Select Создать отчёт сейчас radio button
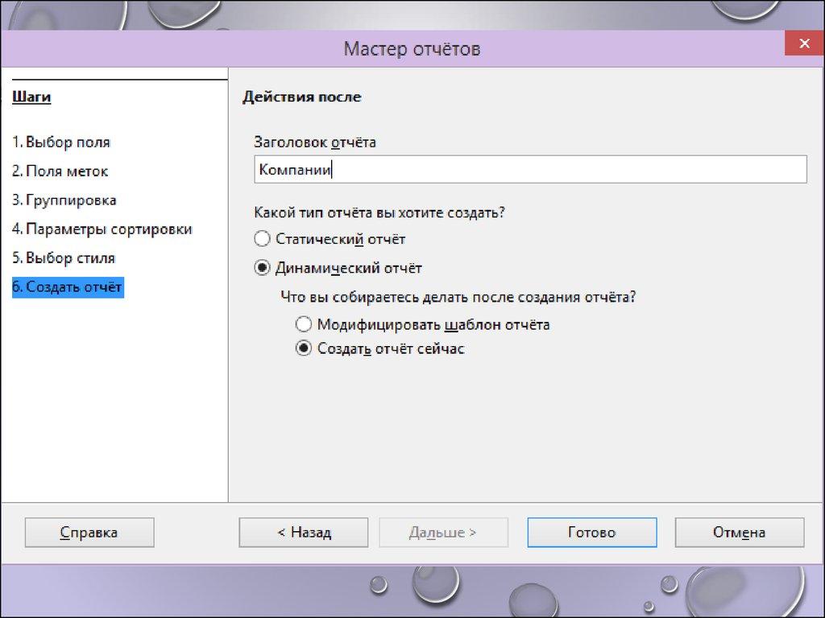825x618 pixels. point(303,349)
